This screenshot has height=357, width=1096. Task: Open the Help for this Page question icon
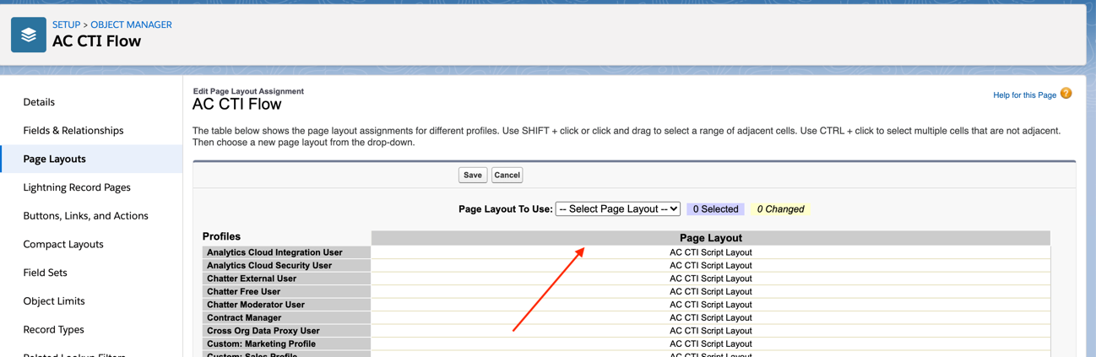[x=1066, y=94]
